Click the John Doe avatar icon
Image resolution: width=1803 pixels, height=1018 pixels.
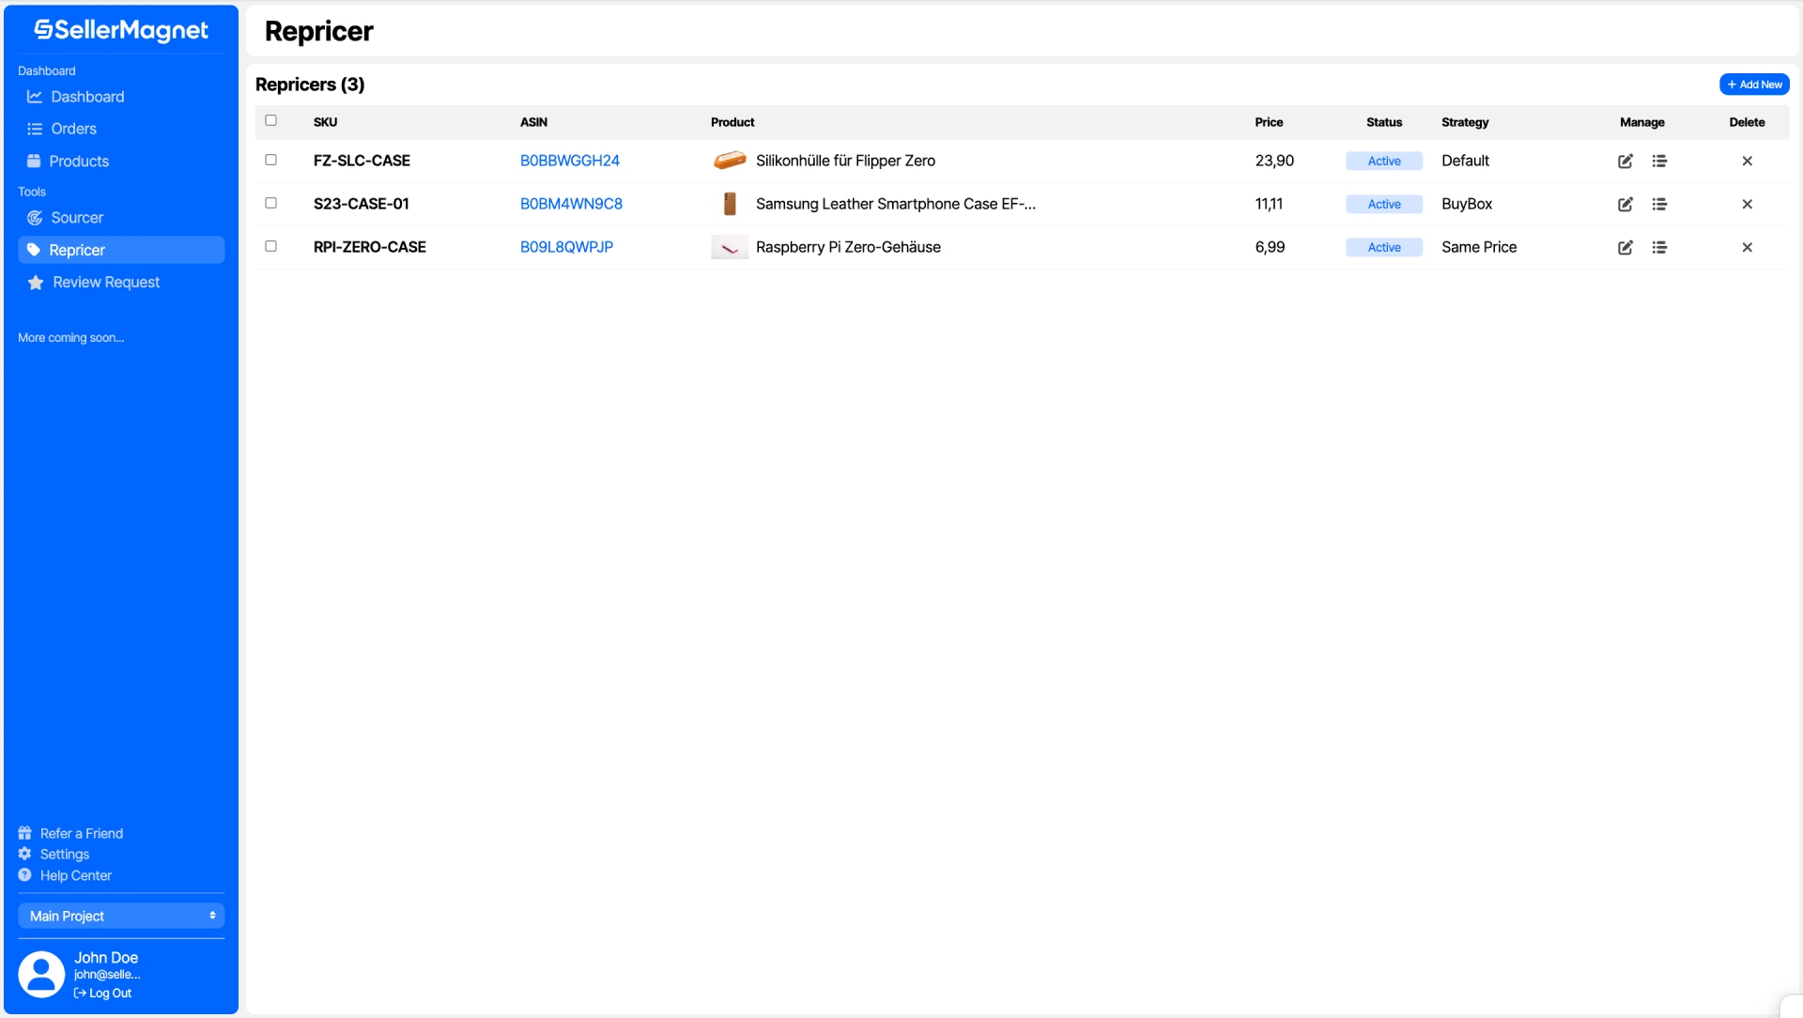[x=41, y=974]
